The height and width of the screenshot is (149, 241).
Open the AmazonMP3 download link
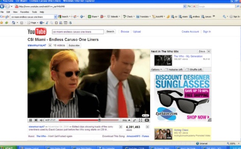pyautogui.click(x=133, y=136)
